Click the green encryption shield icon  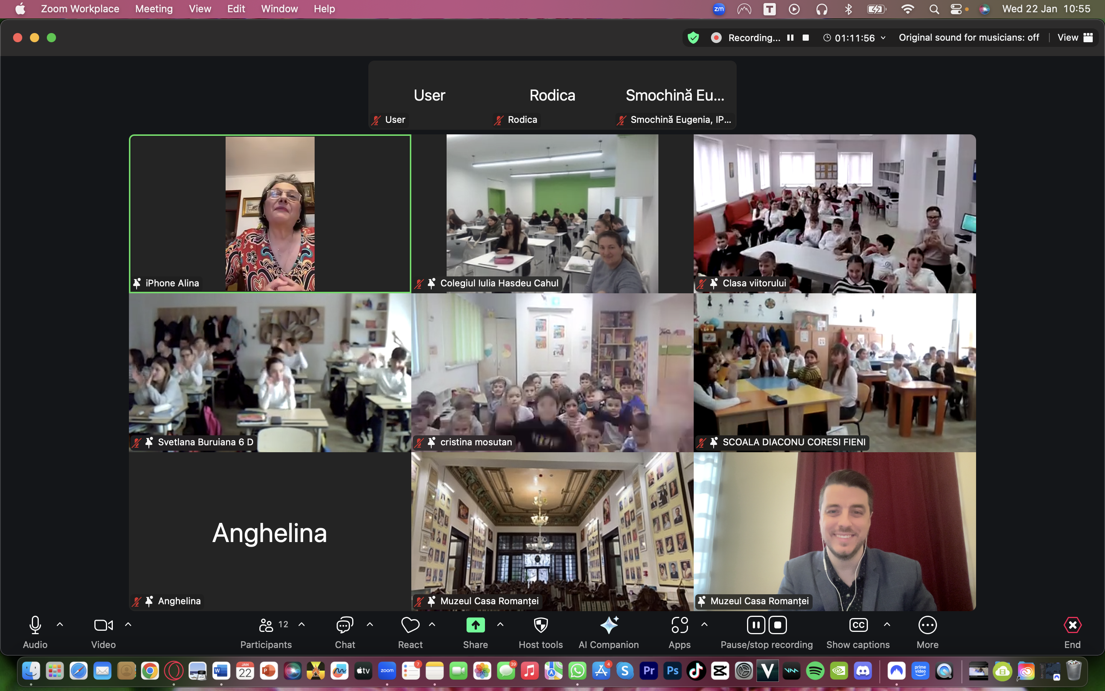pyautogui.click(x=693, y=38)
